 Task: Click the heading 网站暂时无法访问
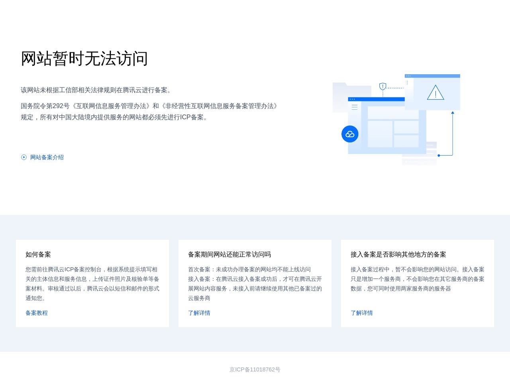(x=84, y=59)
